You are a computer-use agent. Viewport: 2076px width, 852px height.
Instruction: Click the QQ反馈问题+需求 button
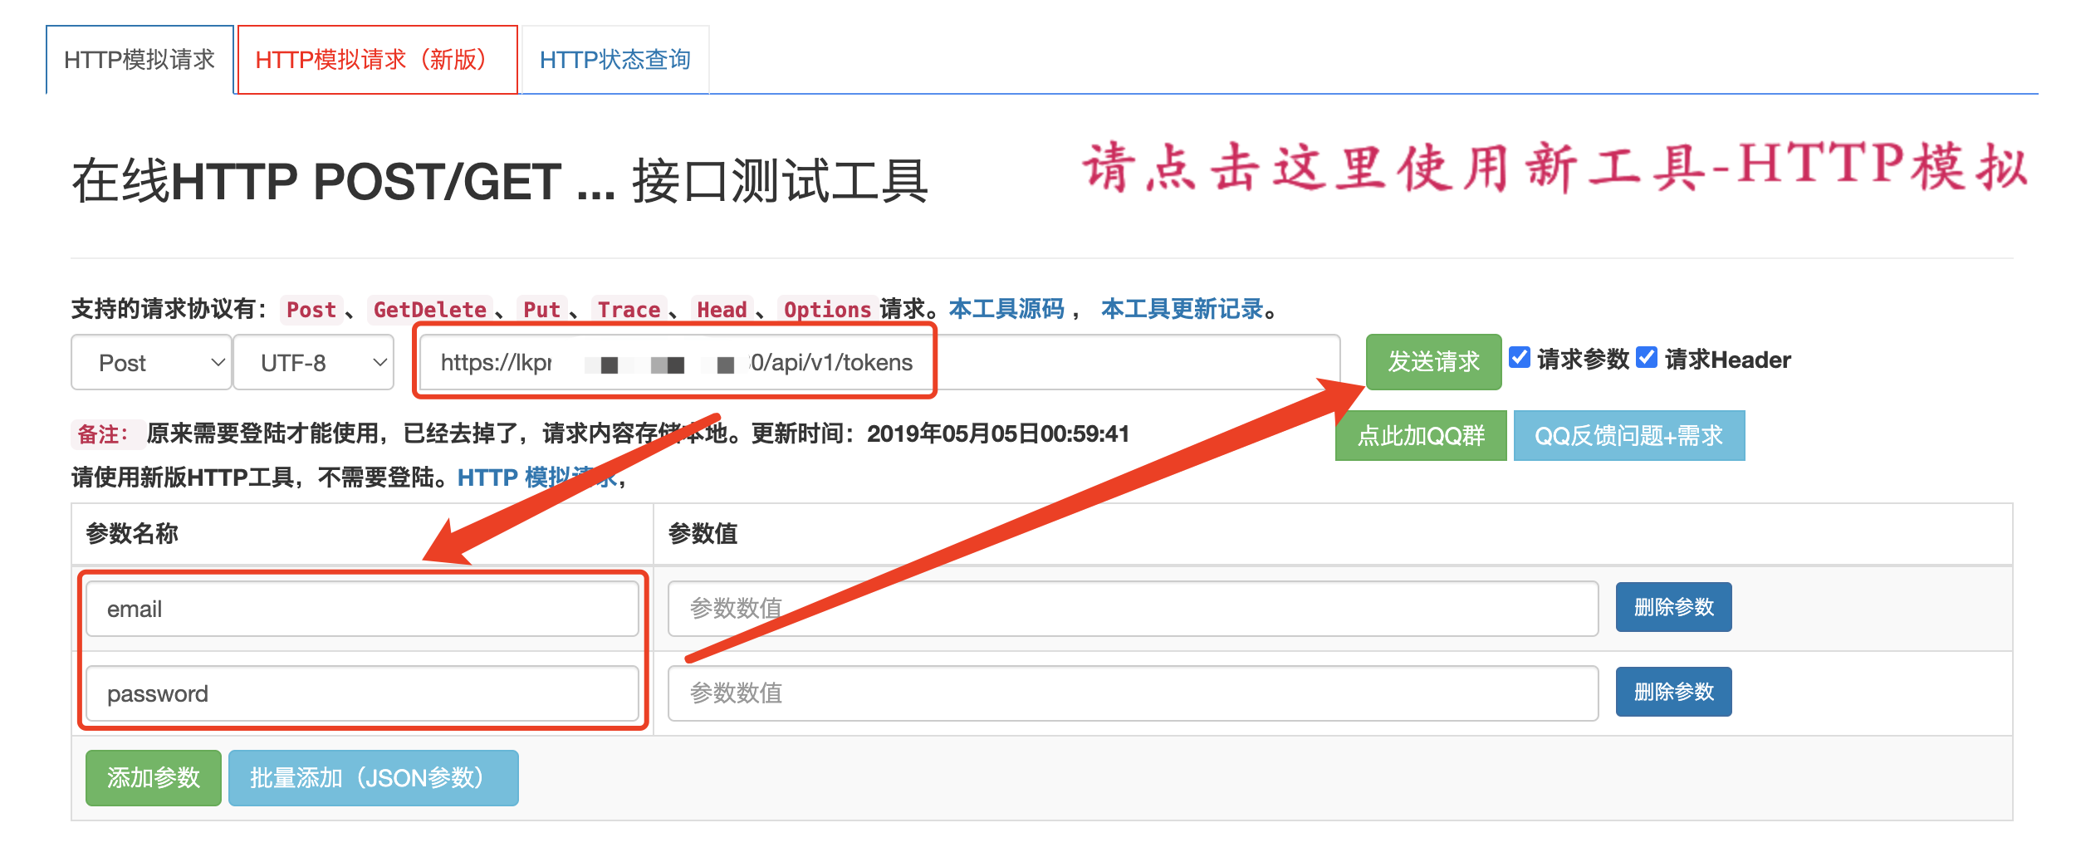tap(1628, 436)
